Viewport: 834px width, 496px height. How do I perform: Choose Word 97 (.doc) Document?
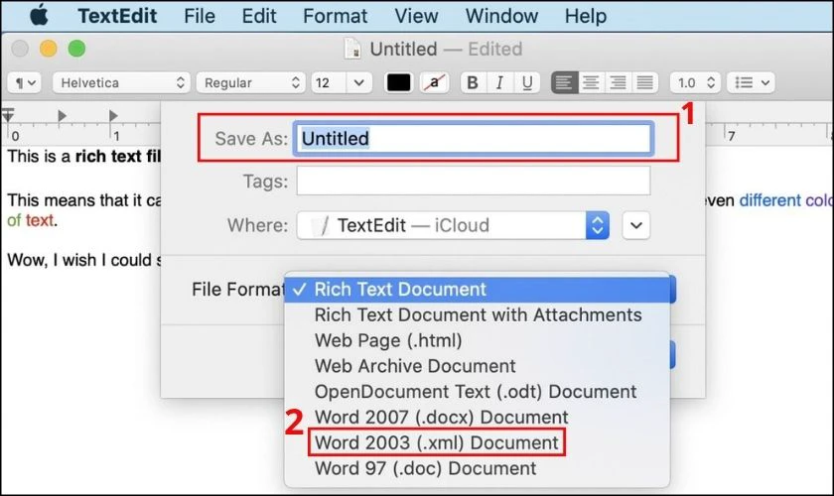coord(478,468)
